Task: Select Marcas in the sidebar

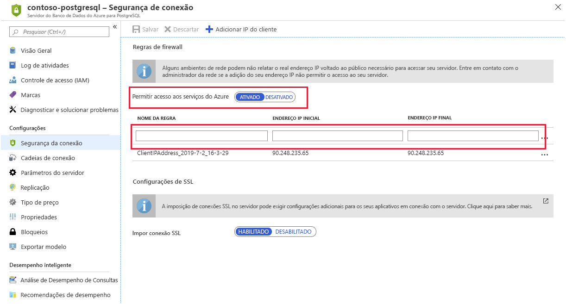Action: click(31, 95)
